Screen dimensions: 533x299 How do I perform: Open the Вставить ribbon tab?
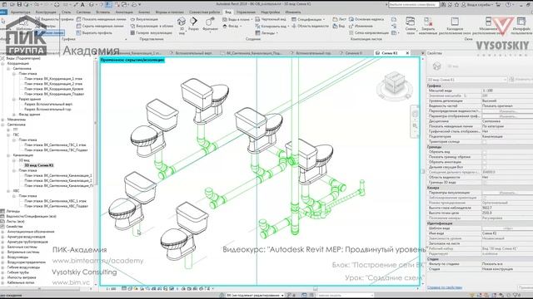pos(103,12)
